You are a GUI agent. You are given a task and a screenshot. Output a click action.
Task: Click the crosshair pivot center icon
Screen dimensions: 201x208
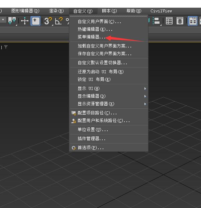25,21
